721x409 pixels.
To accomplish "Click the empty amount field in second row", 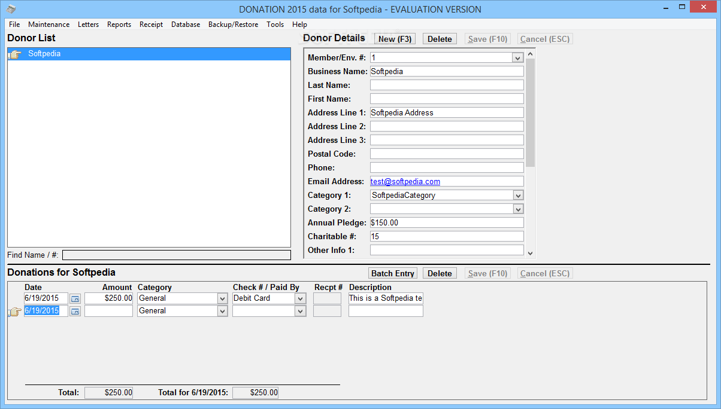I will pyautogui.click(x=108, y=311).
